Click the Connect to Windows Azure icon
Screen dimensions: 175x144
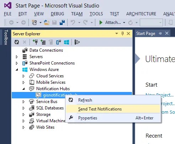(x=67, y=42)
